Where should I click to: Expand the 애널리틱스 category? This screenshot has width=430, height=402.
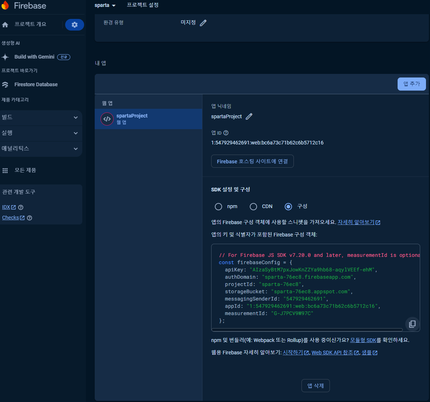[41, 149]
